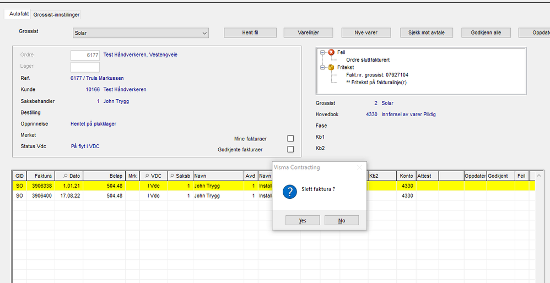The width and height of the screenshot is (550, 283).
Task: Click the Godkjent column header
Action: 500,176
